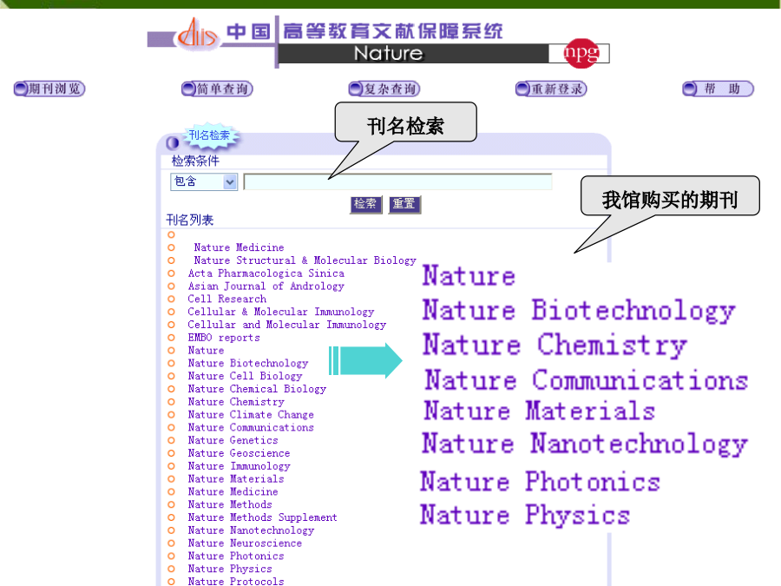Click the 重置 reset button
The image size is (781, 586).
[x=404, y=204]
